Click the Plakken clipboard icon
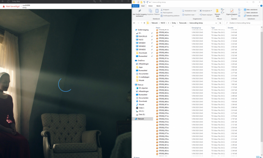263x158 pixels. (x=157, y=11)
